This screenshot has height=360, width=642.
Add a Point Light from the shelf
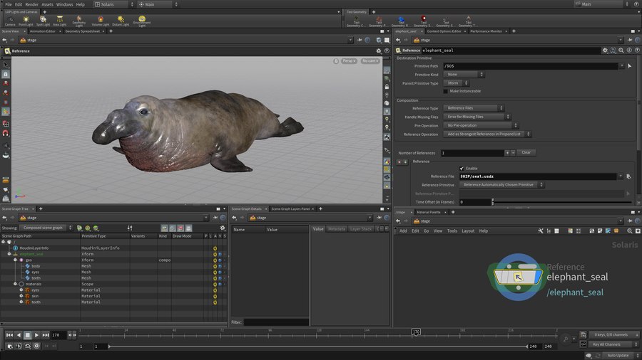point(26,21)
